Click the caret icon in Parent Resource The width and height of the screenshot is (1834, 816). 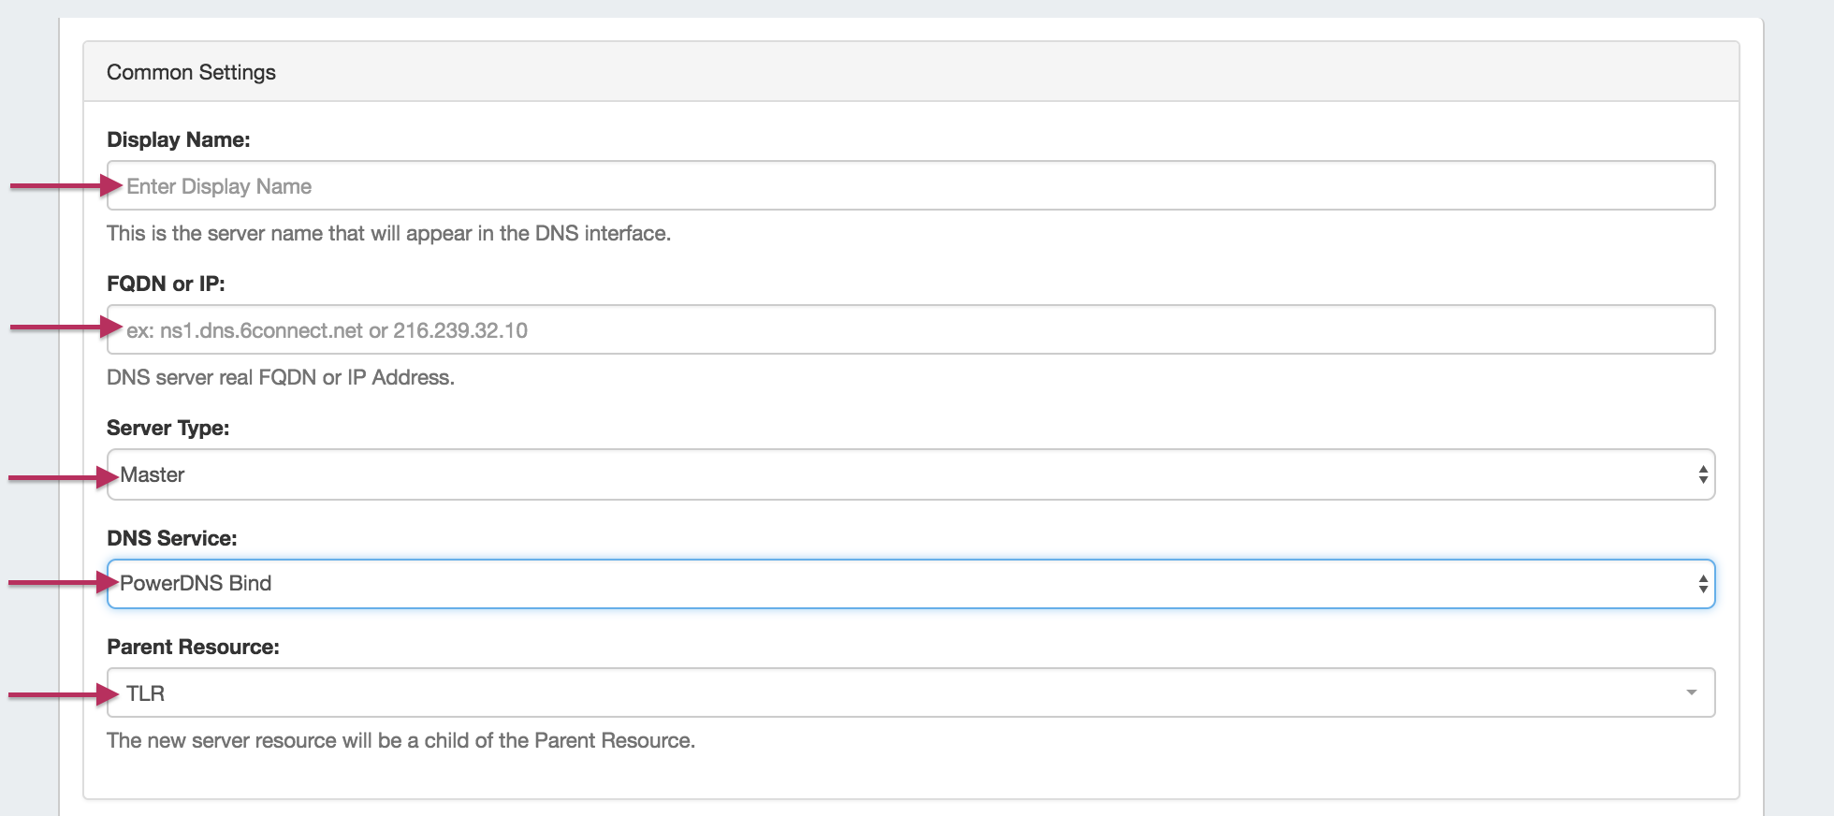[1691, 693]
